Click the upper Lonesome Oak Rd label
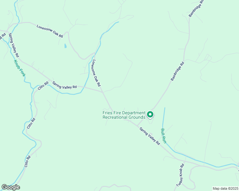 50,31
